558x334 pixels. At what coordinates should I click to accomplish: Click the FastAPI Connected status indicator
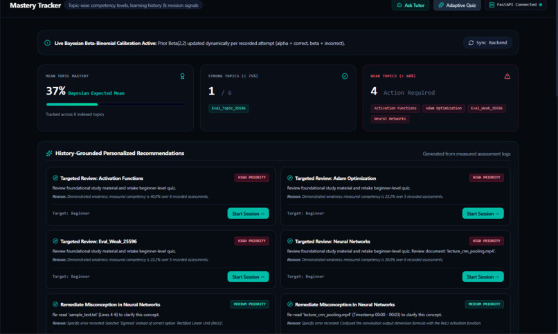coord(515,5)
